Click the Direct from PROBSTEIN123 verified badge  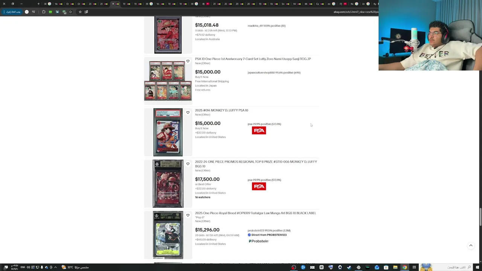click(x=267, y=235)
